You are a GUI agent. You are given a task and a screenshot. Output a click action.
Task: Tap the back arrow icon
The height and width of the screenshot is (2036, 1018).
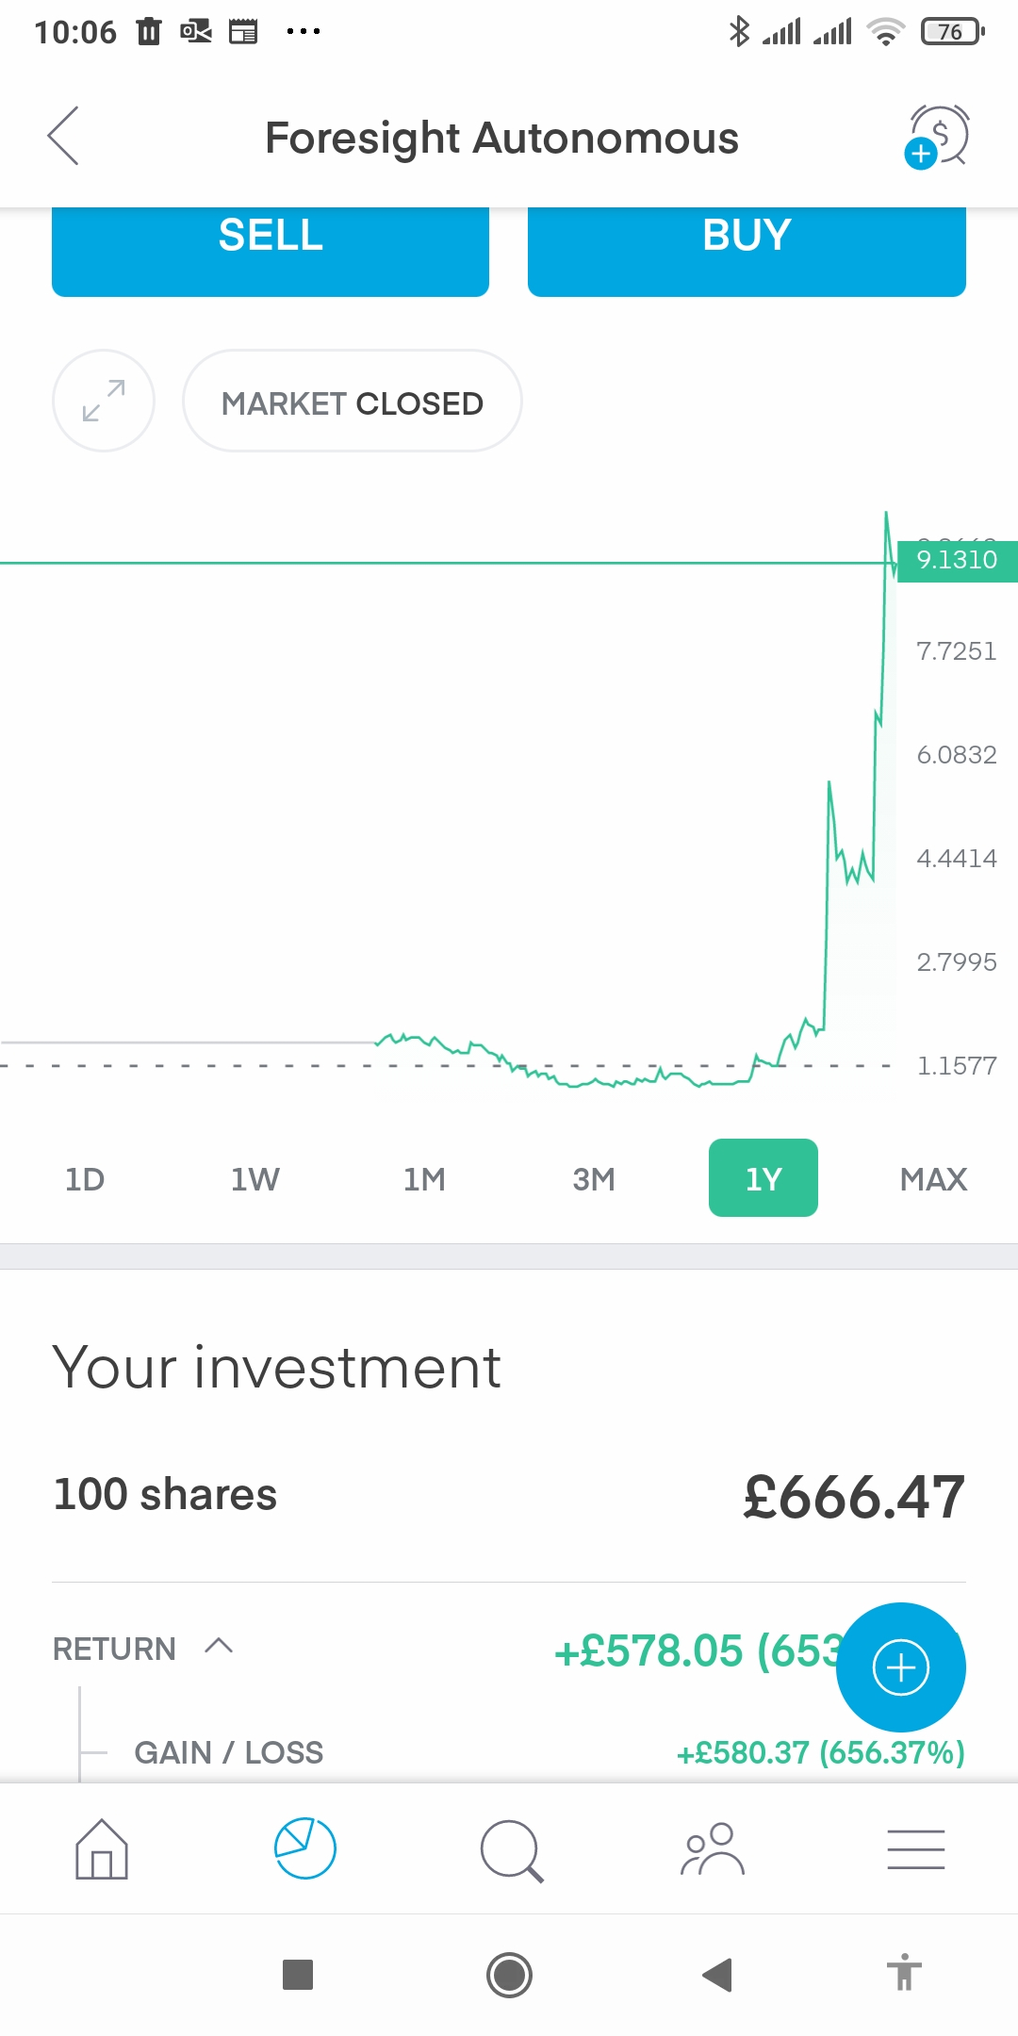point(63,136)
